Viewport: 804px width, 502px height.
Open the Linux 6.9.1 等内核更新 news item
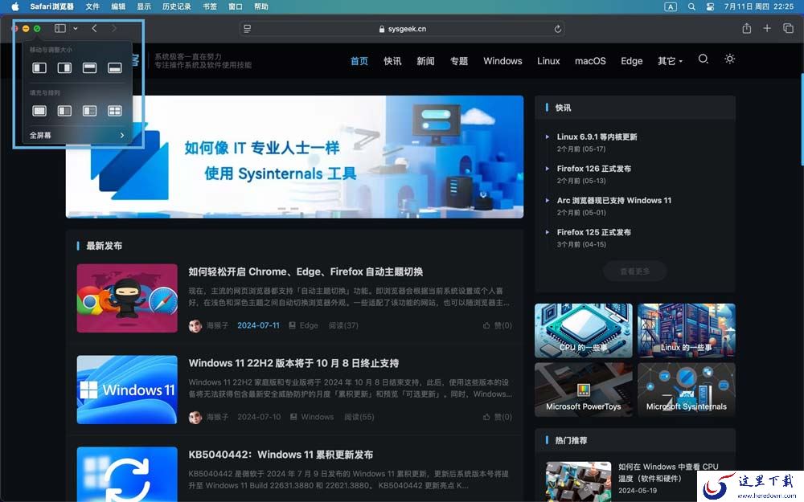tap(597, 137)
